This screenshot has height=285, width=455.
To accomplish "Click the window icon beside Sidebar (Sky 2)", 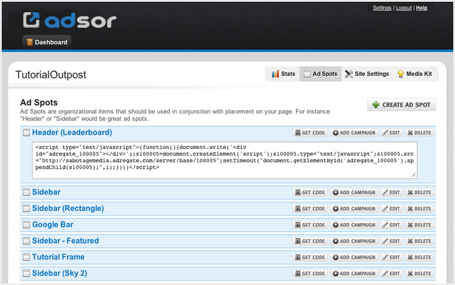I will 26,273.
